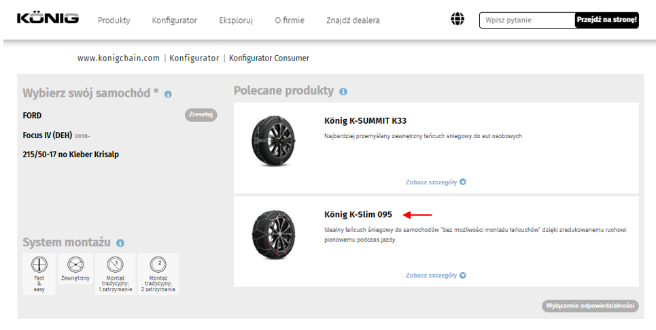Viewport: 656px width, 330px height.
Task: Expand Zobacz szczegóły for K-SUMMIT K33
Action: pyautogui.click(x=436, y=182)
